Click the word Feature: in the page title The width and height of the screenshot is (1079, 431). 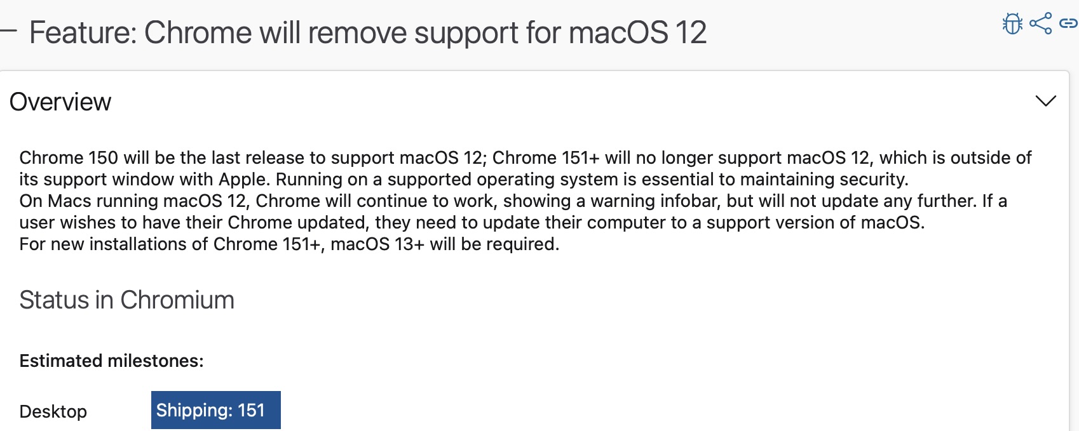[x=83, y=32]
